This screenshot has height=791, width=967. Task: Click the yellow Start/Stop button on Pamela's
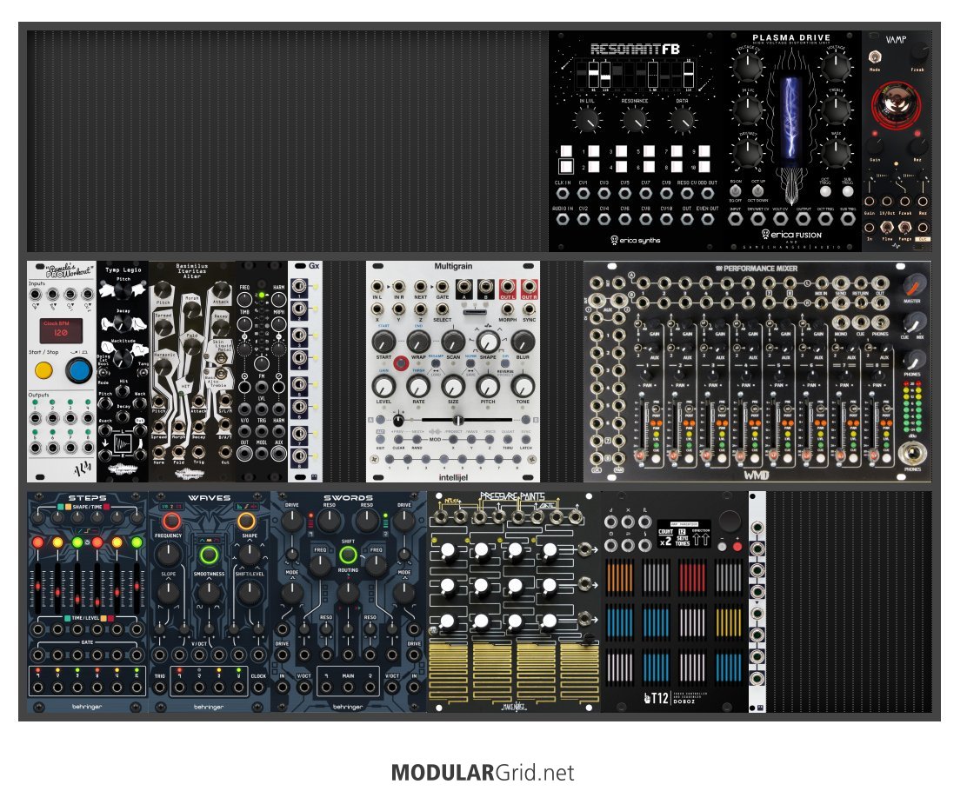coord(43,371)
